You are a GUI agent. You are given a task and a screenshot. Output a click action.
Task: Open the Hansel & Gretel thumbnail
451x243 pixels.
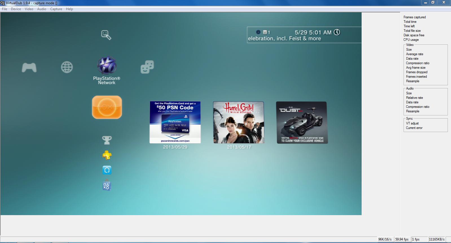pos(239,122)
